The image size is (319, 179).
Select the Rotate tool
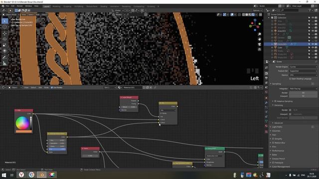click(4, 39)
